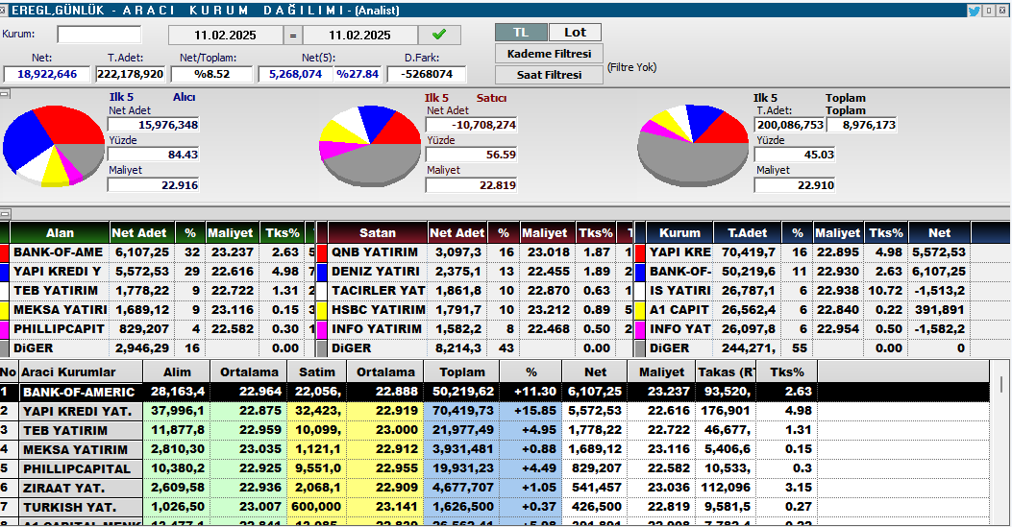The height and width of the screenshot is (527, 1012).
Task: Select ZIRAAT YAT. broker row
Action: (x=494, y=489)
